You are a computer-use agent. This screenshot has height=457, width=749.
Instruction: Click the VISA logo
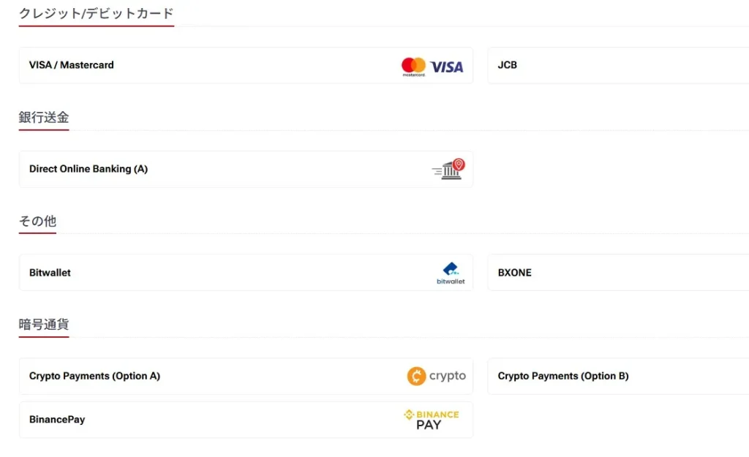point(447,67)
